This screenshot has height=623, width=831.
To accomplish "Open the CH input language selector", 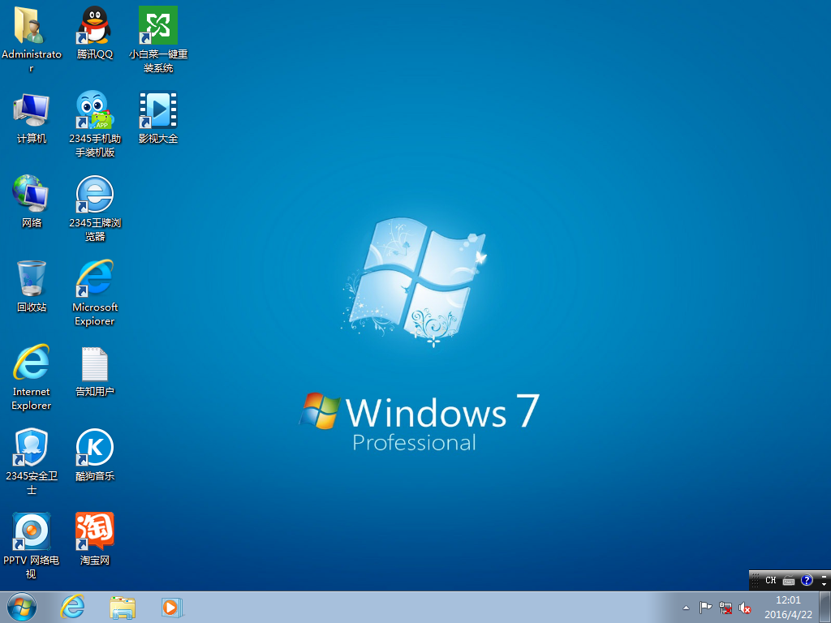I will tap(770, 581).
